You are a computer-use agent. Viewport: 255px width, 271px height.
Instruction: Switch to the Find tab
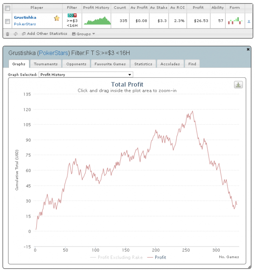click(x=192, y=64)
